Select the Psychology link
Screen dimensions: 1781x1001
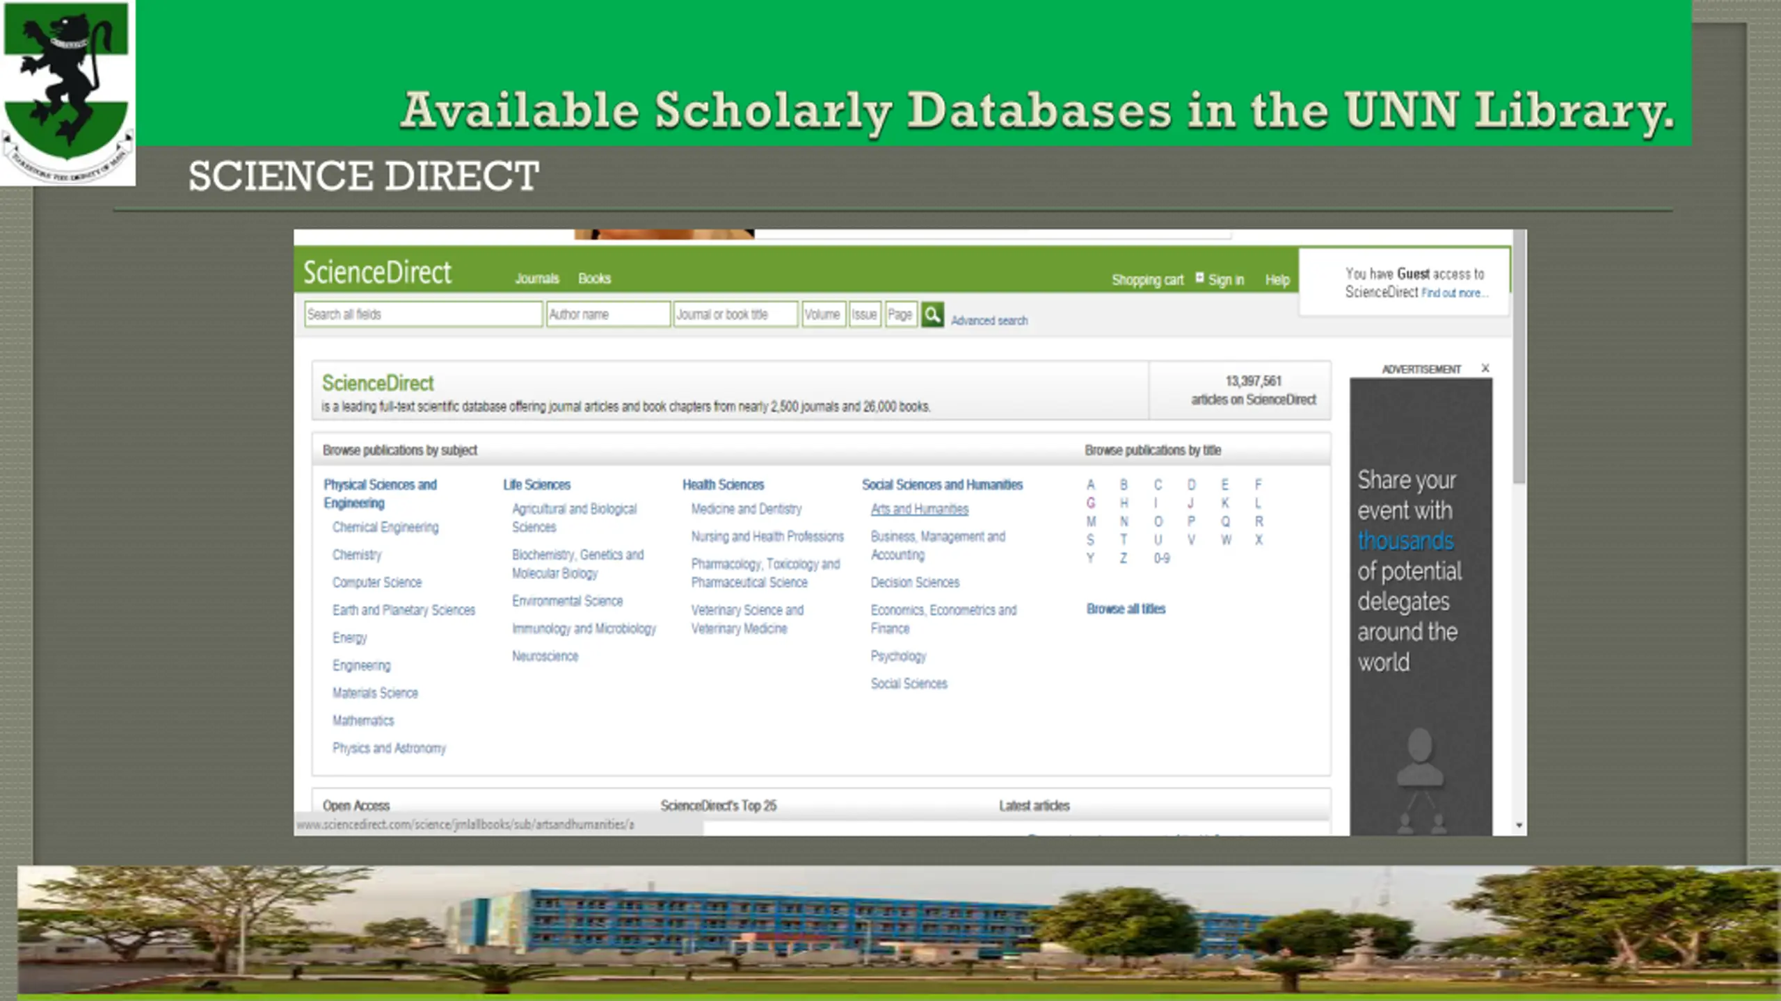(898, 656)
